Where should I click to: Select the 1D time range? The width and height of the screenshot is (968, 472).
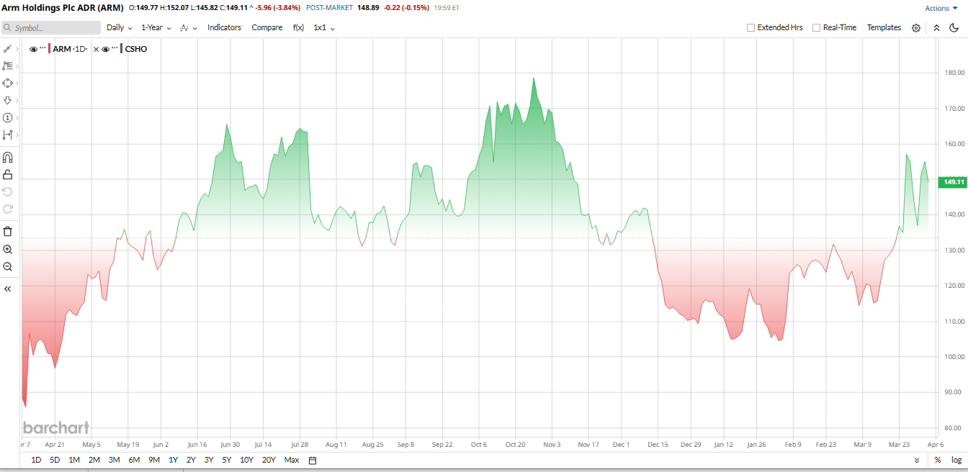click(36, 460)
